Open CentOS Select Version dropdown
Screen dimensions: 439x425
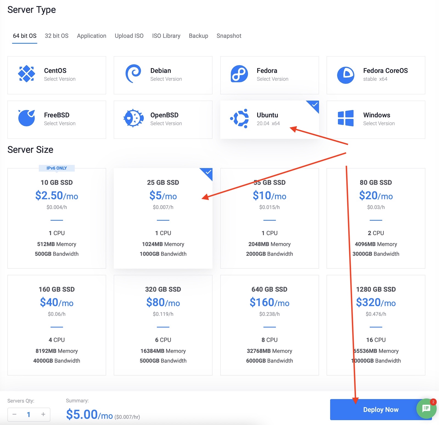pyautogui.click(x=60, y=79)
